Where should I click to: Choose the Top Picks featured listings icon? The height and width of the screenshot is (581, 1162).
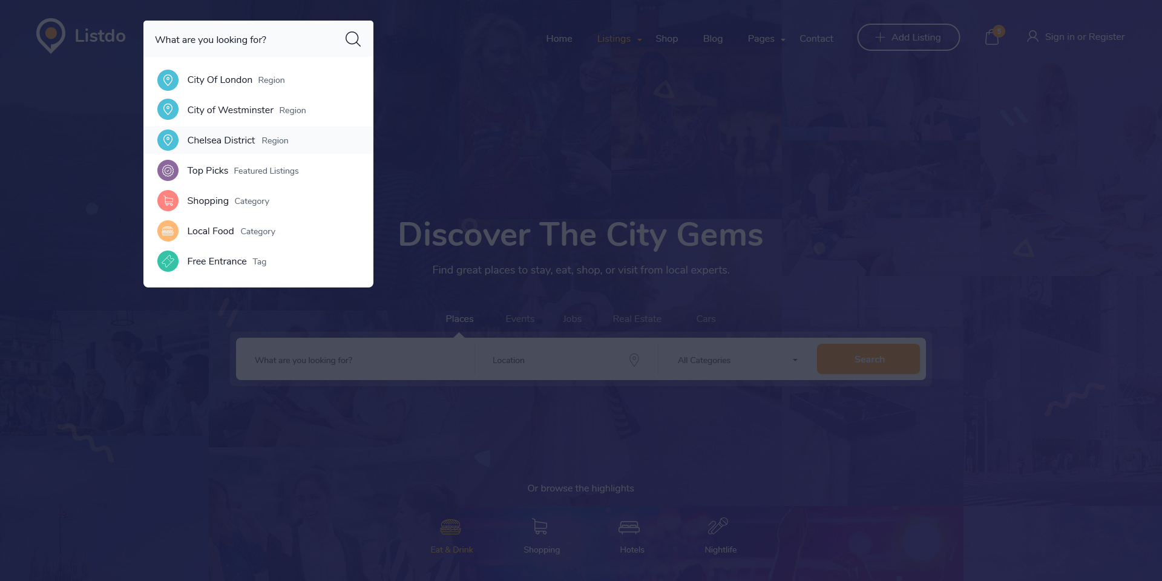[x=168, y=171]
